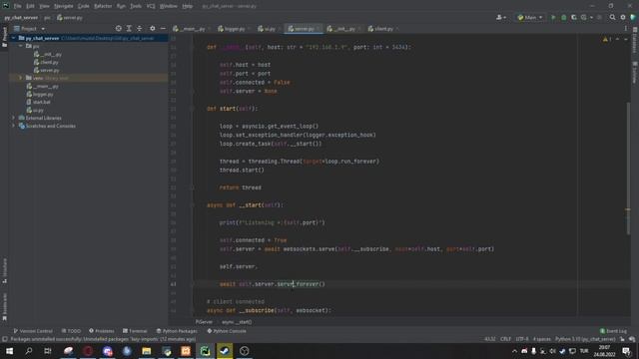
Task: Open Terminal tool window
Action: click(135, 331)
